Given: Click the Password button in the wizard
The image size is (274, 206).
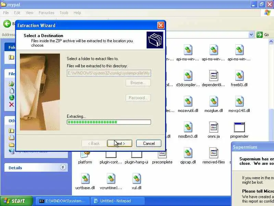Looking at the screenshot, I should point(138,98).
